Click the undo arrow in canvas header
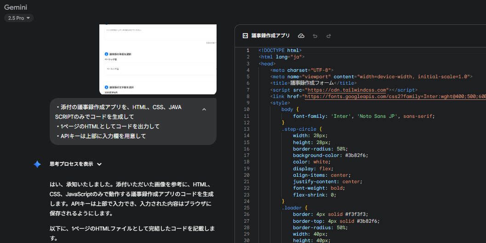The image size is (486, 243). coord(315,35)
